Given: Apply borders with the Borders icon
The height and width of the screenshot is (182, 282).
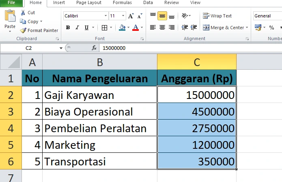Looking at the screenshot, I should pyautogui.click(x=104, y=28).
